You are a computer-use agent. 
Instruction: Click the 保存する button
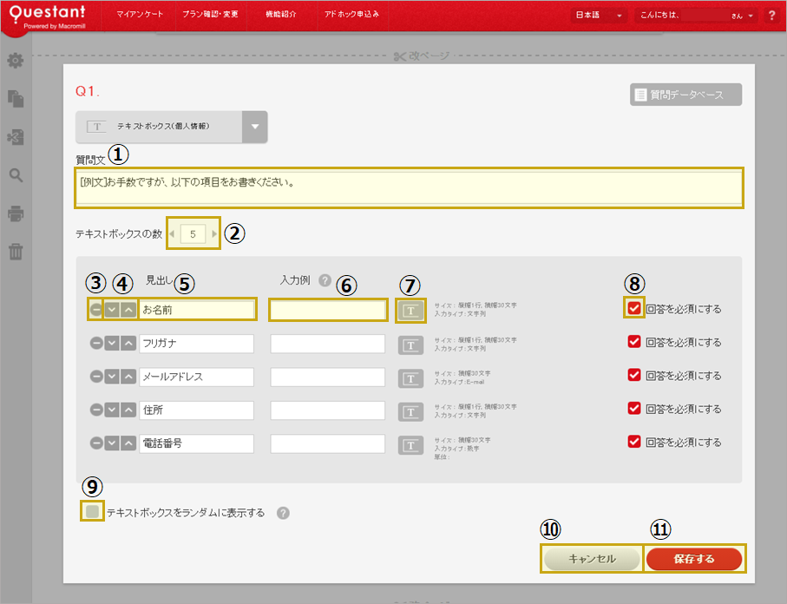coord(693,559)
